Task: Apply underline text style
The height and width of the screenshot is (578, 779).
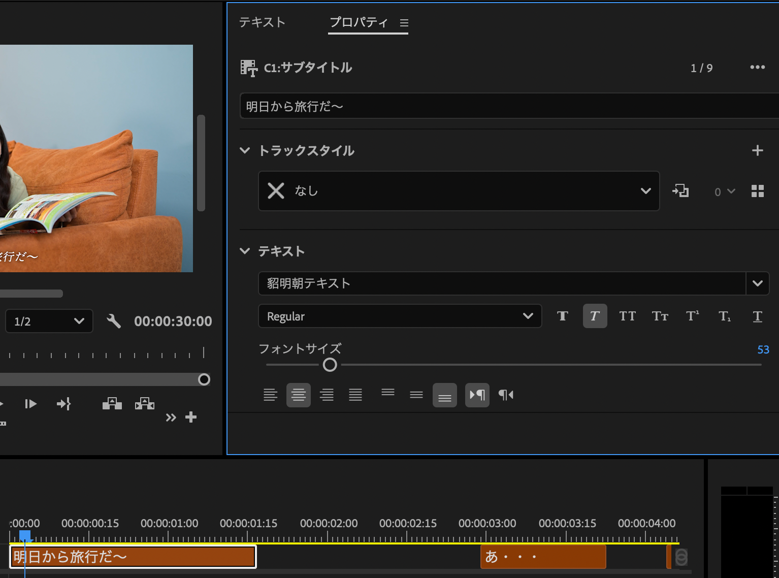Action: [x=757, y=316]
